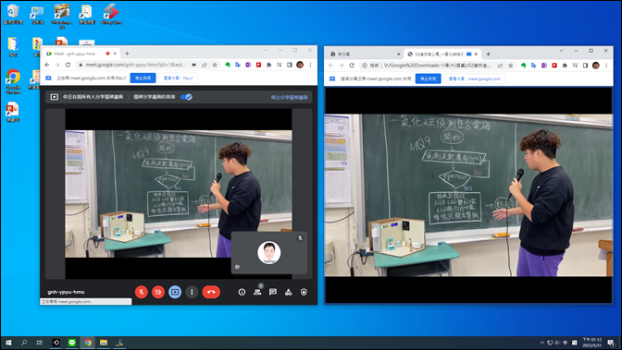The width and height of the screenshot is (622, 350).
Task: Turn on the camera in the Meet call
Action: tap(158, 292)
